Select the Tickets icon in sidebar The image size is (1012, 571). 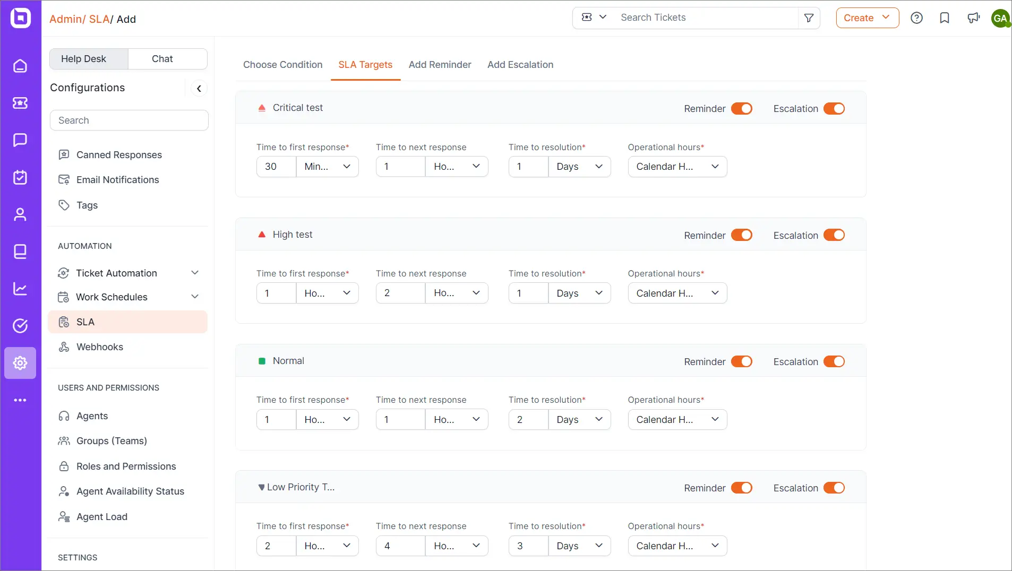[20, 103]
